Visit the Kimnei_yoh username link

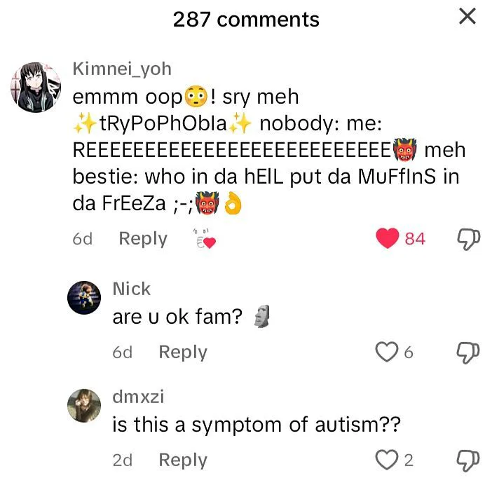(122, 69)
